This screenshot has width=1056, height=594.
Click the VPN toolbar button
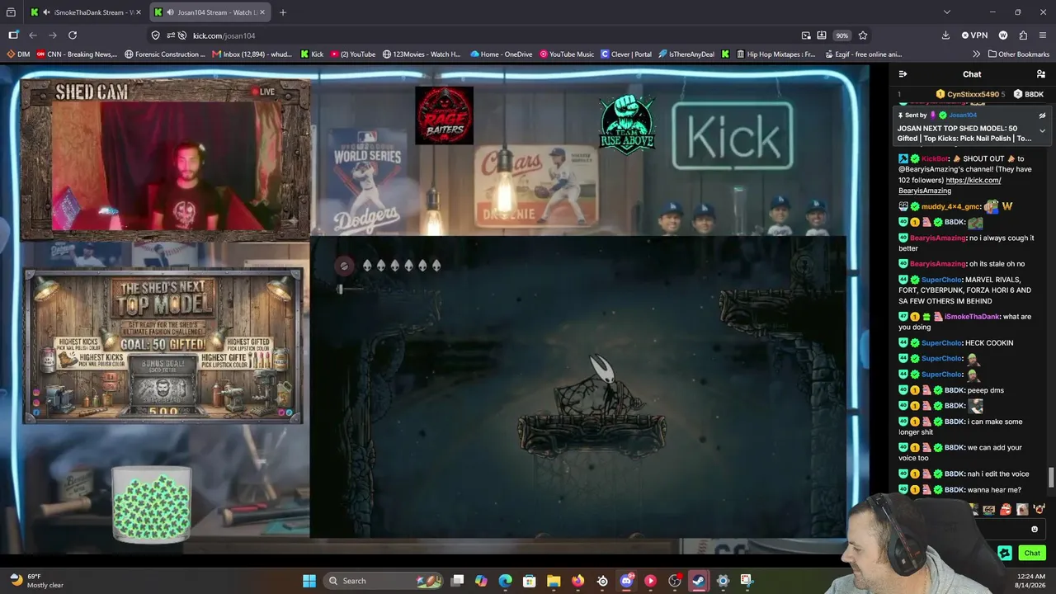click(974, 35)
